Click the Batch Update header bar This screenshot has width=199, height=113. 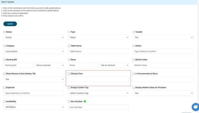coord(99,2)
